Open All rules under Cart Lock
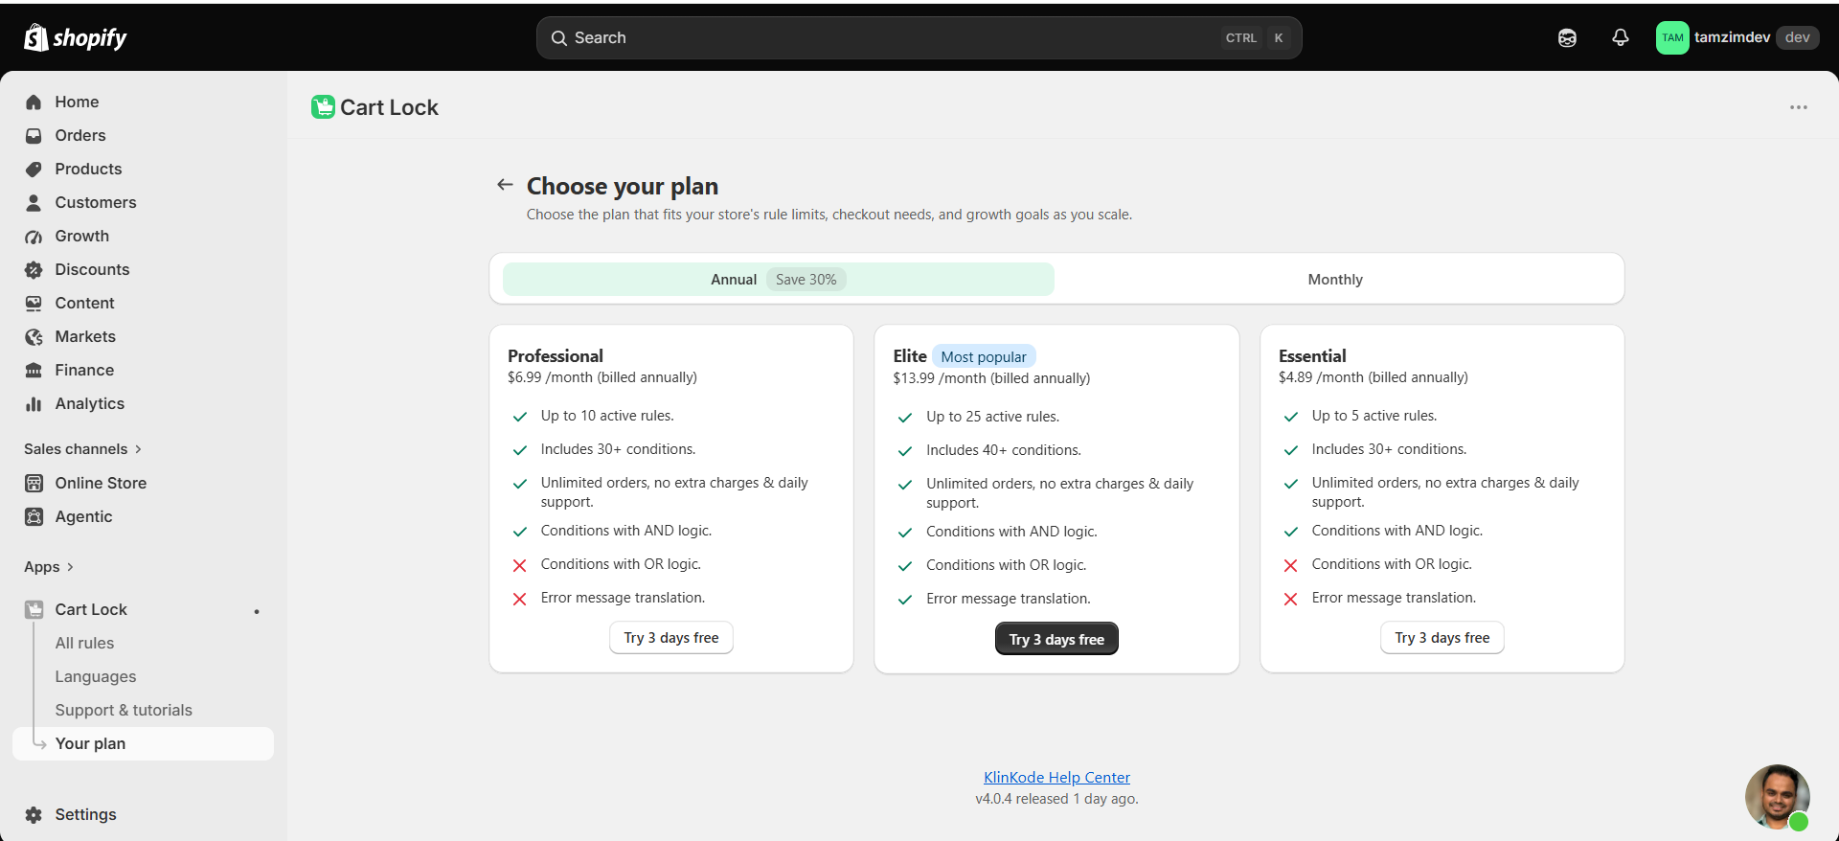 pos(84,644)
